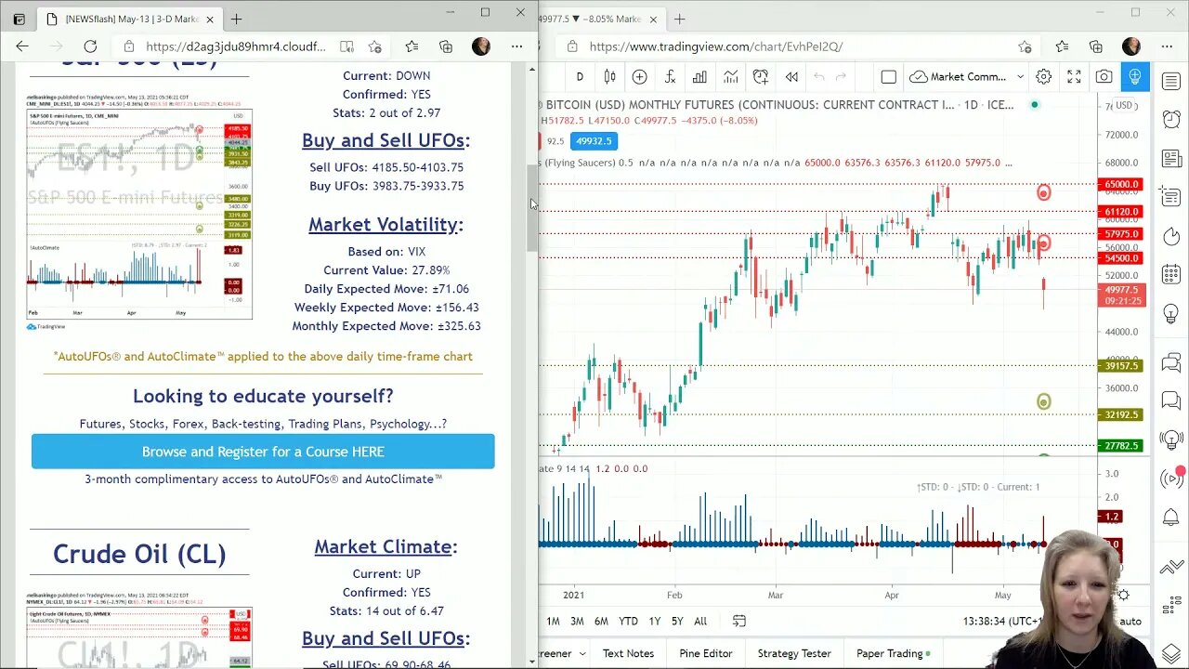Select the YTD date range
Viewport: 1189px width, 669px height.
coord(628,621)
